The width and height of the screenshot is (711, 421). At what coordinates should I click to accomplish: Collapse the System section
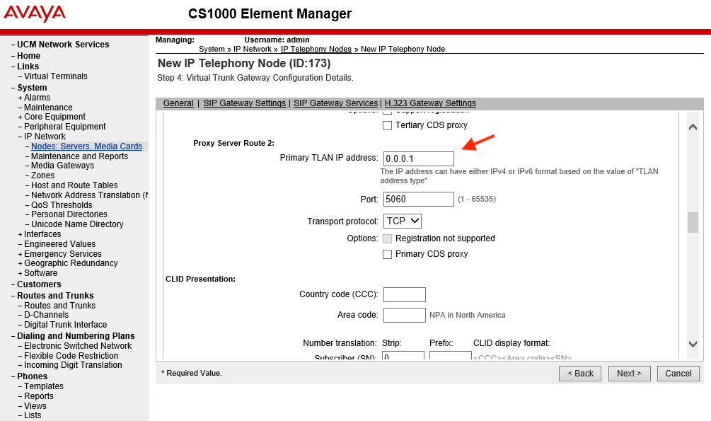tap(13, 88)
